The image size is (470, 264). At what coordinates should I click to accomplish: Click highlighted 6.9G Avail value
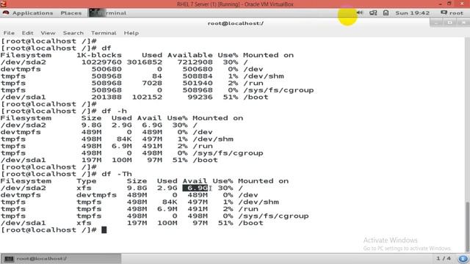195,188
